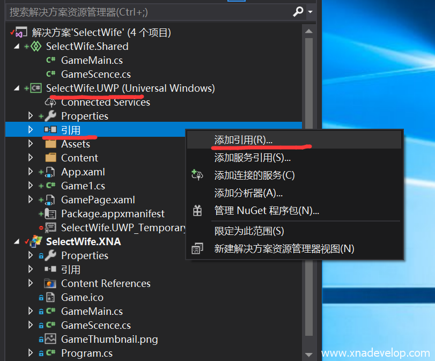
Task: Choose 添加服务引用(S)... from the context menu
Action: click(252, 158)
